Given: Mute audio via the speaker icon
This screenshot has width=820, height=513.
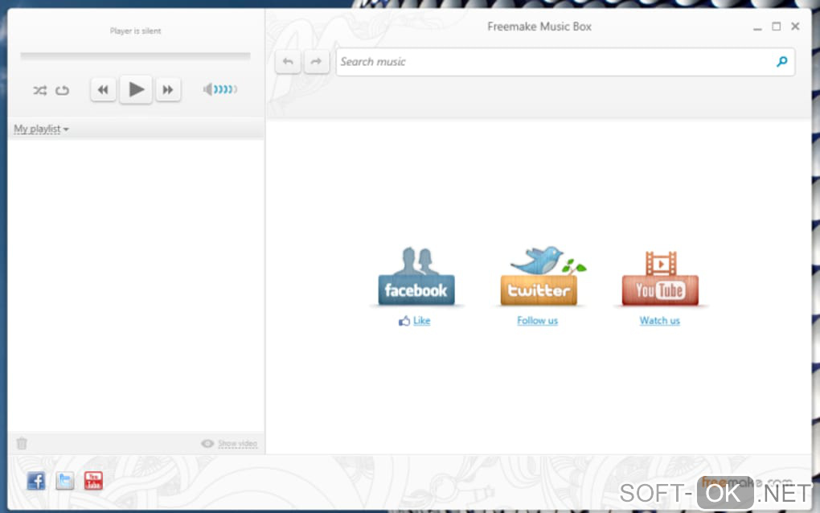Looking at the screenshot, I should click(x=207, y=89).
